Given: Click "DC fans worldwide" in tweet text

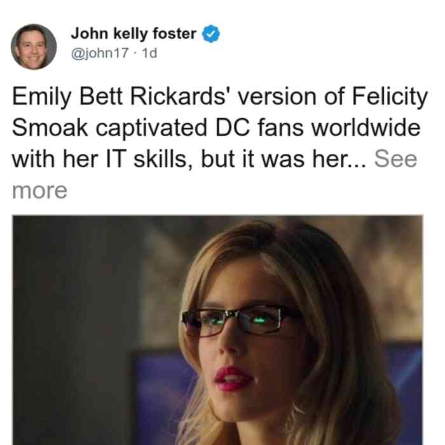Looking at the screenshot, I should (318, 128).
